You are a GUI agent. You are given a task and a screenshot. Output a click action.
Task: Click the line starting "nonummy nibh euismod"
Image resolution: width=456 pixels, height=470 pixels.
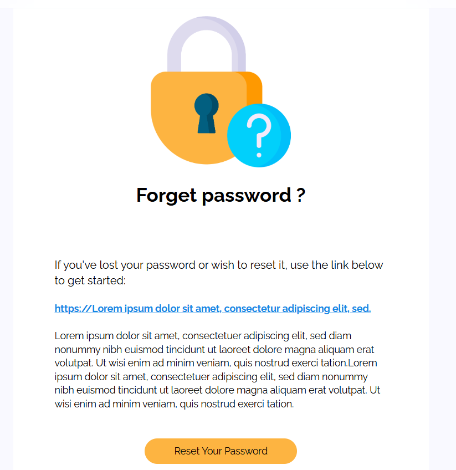point(214,350)
